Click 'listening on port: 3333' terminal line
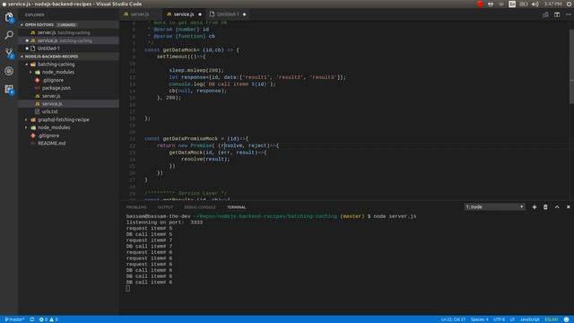Screen dimensions: 574x323 coord(164,223)
